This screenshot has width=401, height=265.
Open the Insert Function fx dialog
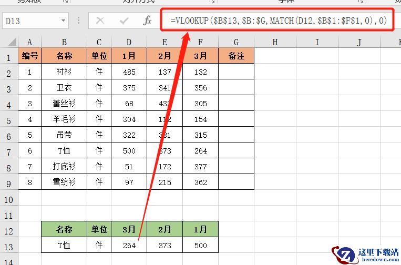(147, 21)
